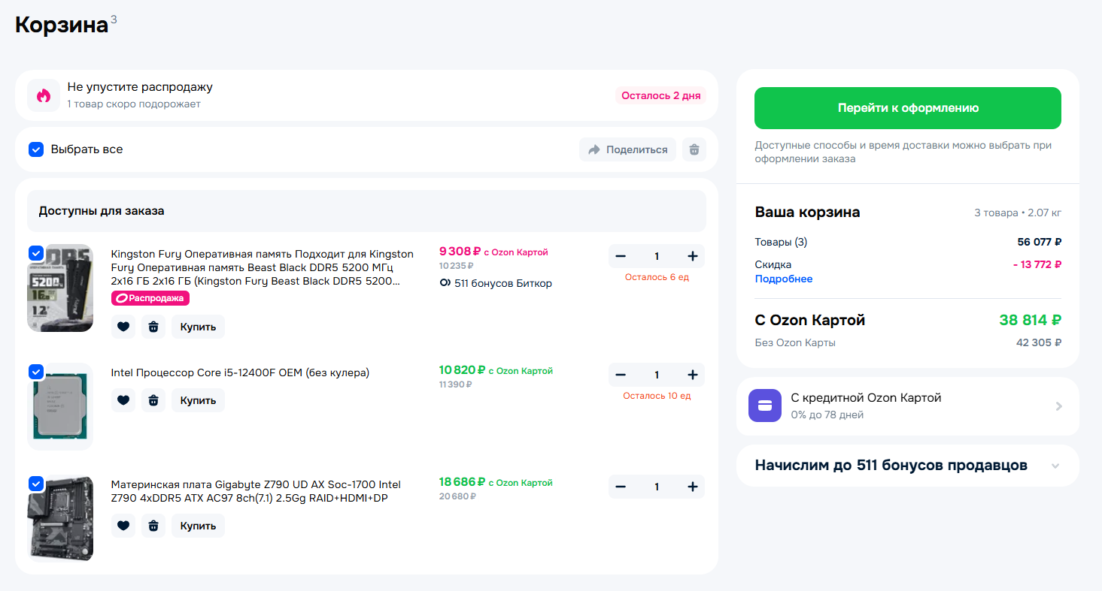Open Intel Core i5-12400F product title
Viewport: 1102px width, 591px height.
pyautogui.click(x=240, y=372)
